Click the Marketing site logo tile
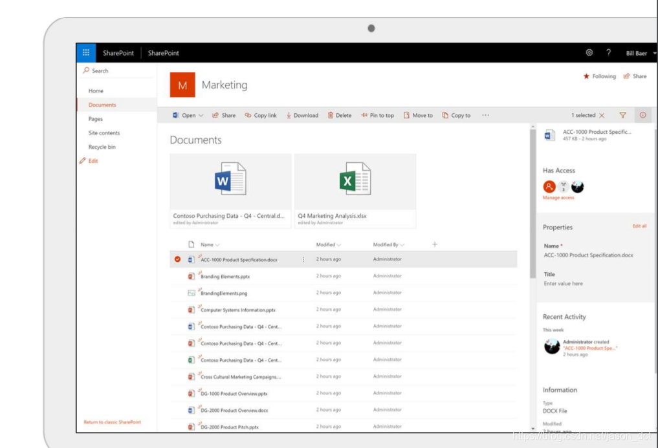Image resolution: width=658 pixels, height=448 pixels. (x=182, y=85)
